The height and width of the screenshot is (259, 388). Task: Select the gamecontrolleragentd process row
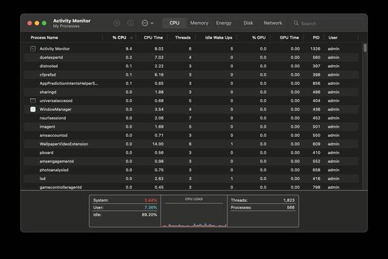coord(191,187)
